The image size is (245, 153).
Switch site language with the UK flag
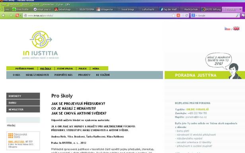point(236,29)
